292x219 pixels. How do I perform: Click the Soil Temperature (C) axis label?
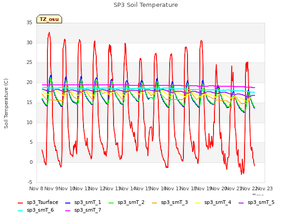pyautogui.click(x=6, y=104)
